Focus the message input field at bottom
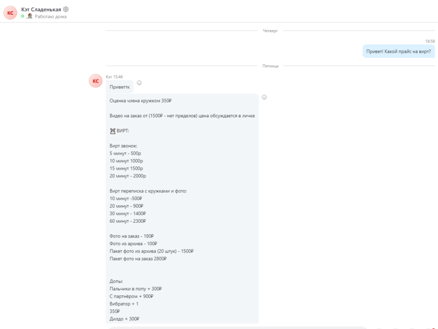The height and width of the screenshot is (329, 438). (x=237, y=327)
